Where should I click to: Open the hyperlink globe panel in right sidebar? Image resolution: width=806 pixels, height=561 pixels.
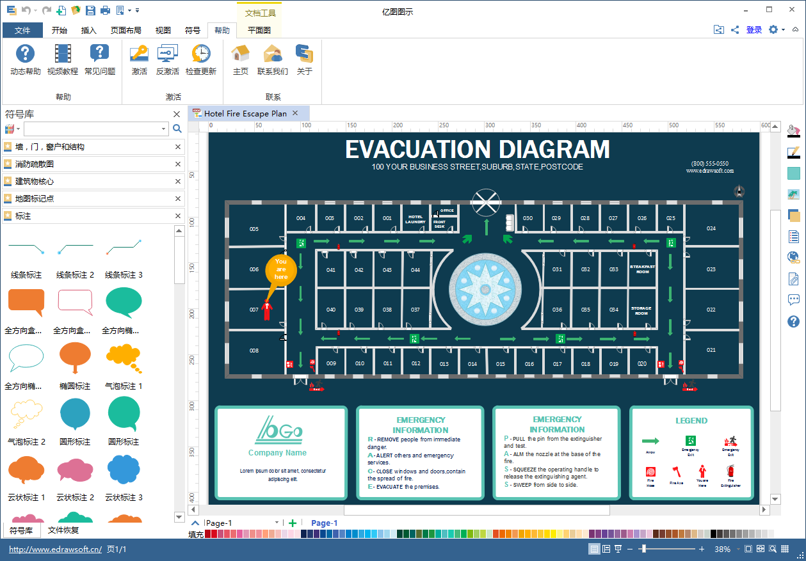pyautogui.click(x=794, y=257)
